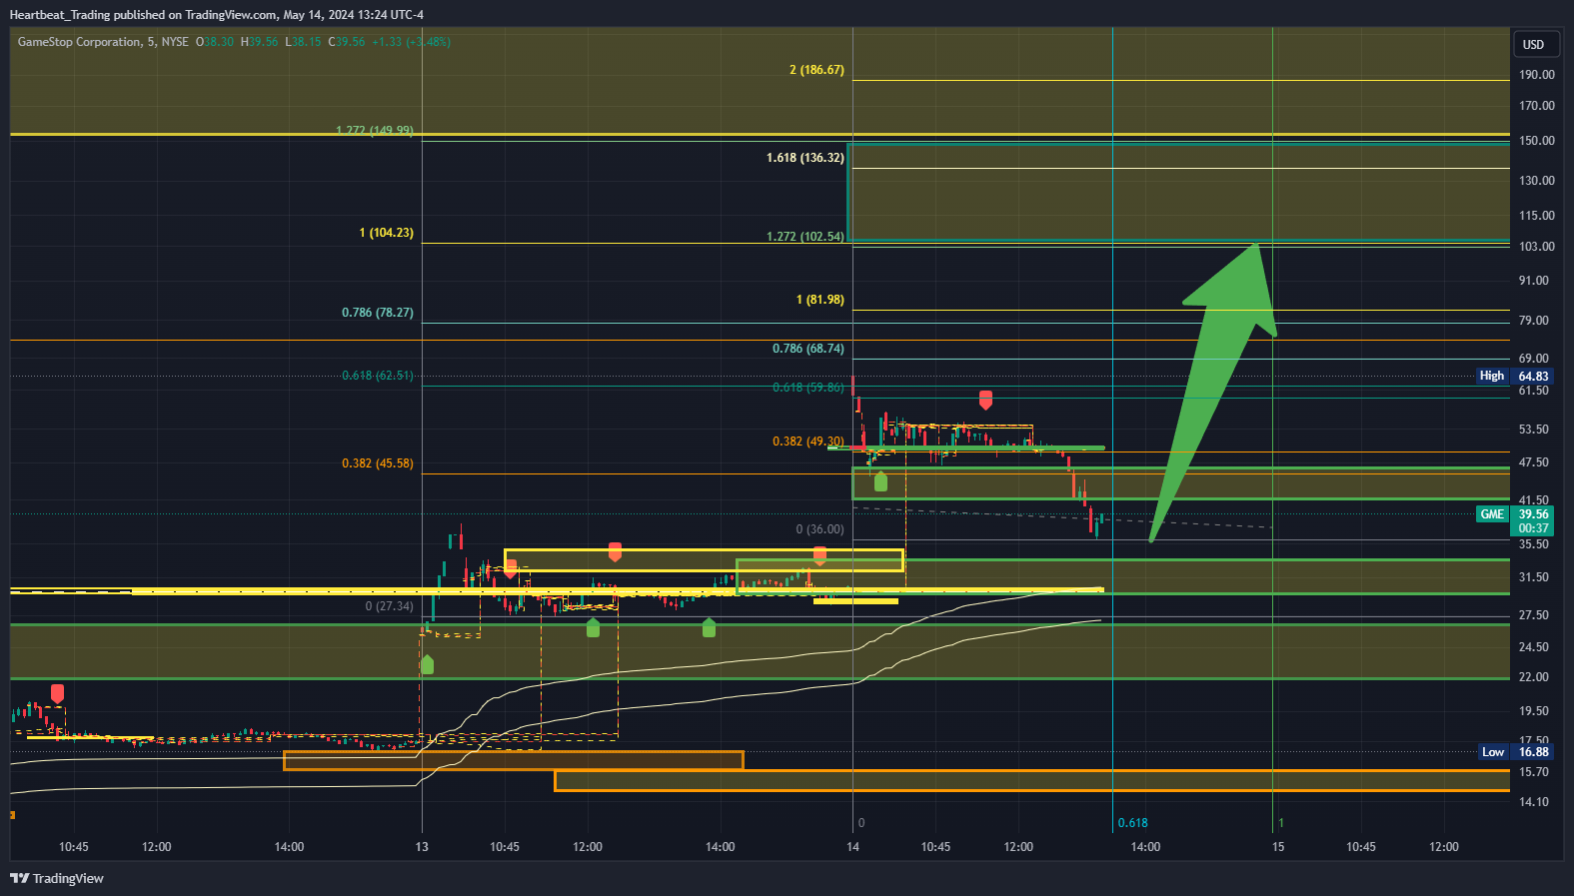1574x896 pixels.
Task: Click the GME 39.56 last price label
Action: point(1513,513)
